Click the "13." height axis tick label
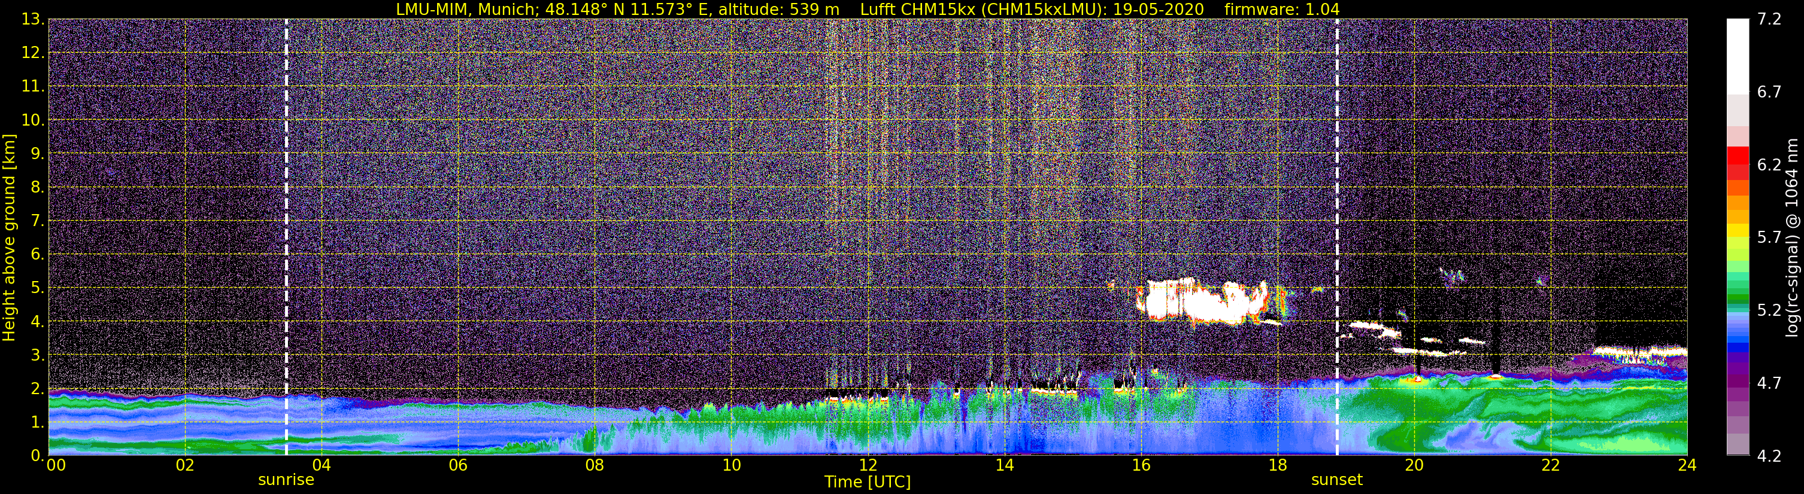Viewport: 1804px width, 494px height. [x=33, y=19]
